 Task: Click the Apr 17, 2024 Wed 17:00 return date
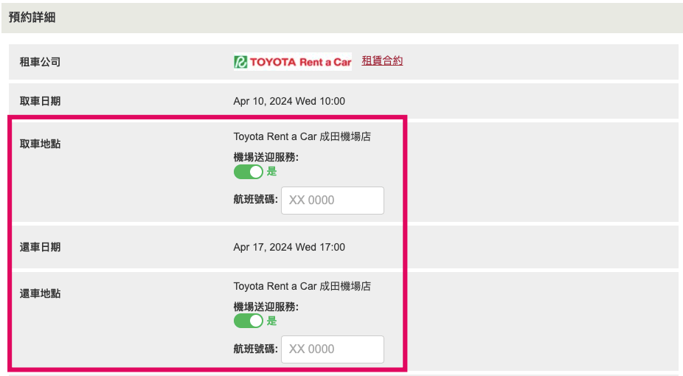289,247
